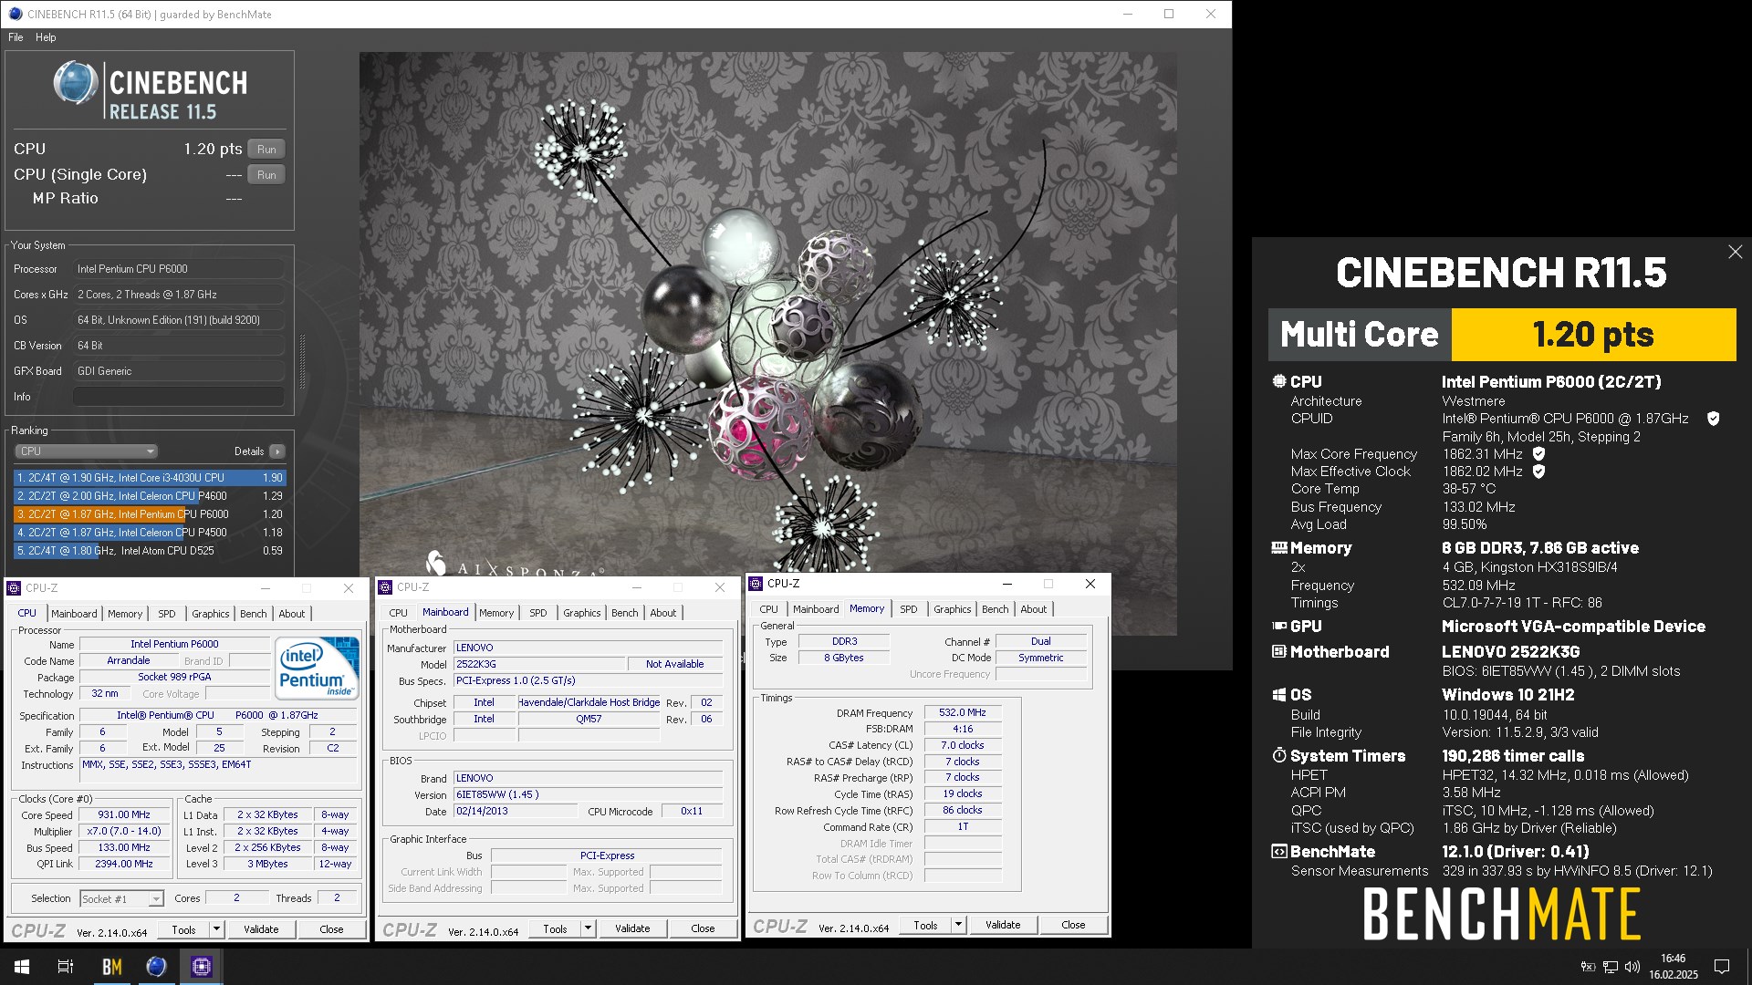Open SPD tab in CPU-Z Memory window
The width and height of the screenshot is (1752, 985).
[909, 609]
